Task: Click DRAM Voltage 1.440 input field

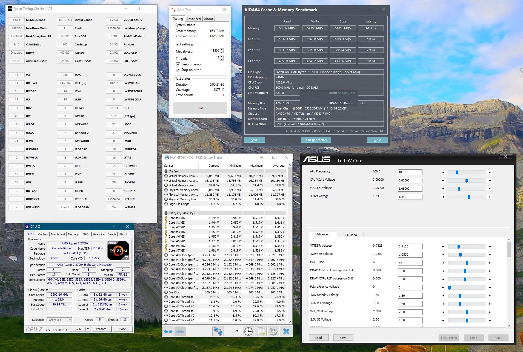Action: click(x=410, y=197)
